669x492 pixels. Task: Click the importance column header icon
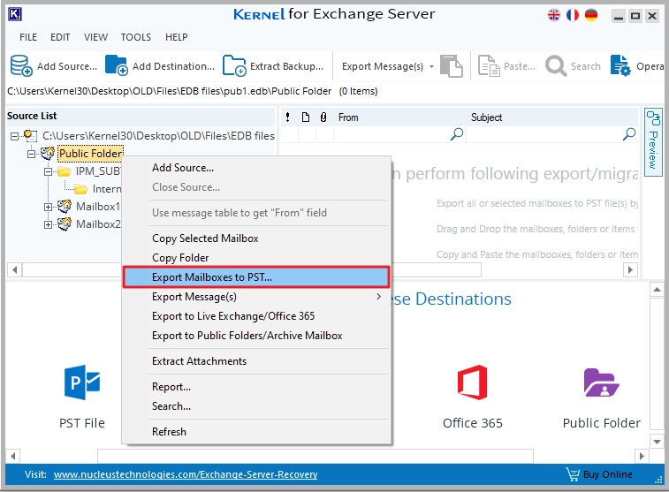point(288,117)
